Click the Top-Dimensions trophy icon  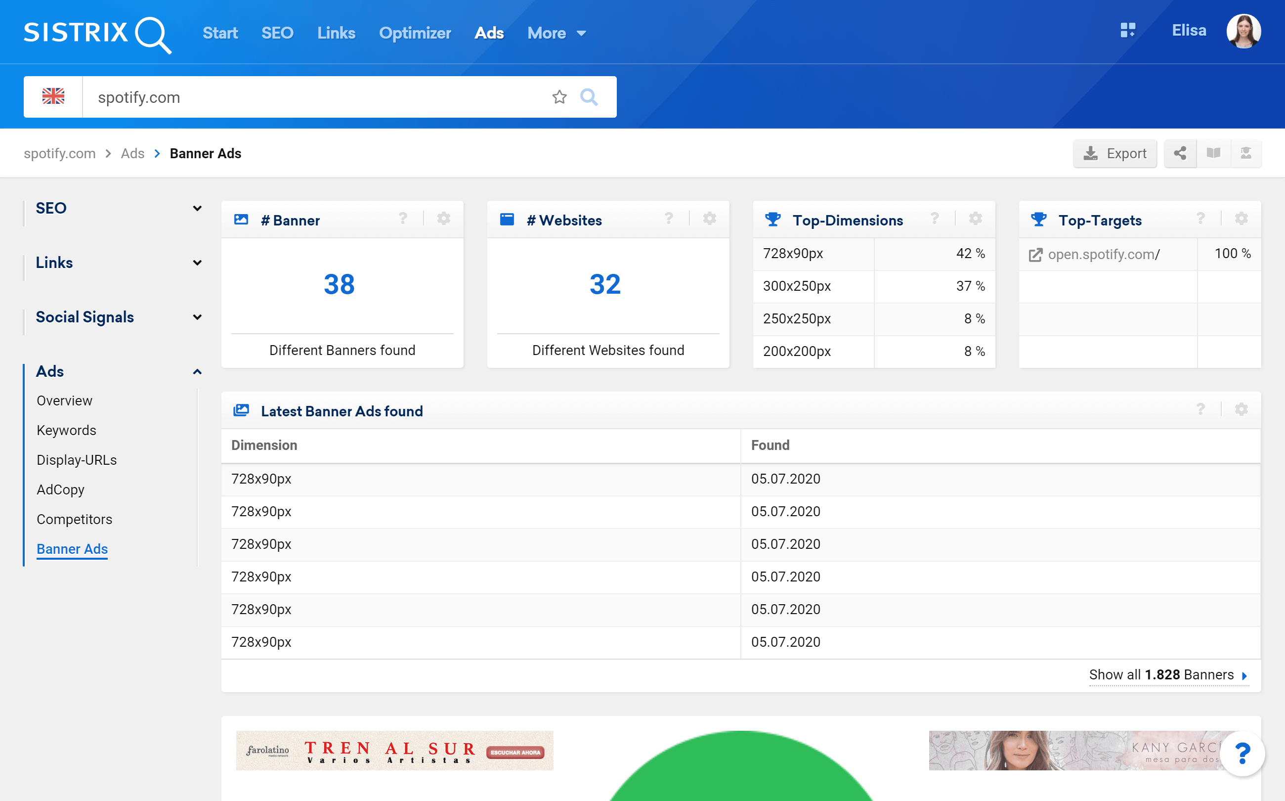pos(773,220)
